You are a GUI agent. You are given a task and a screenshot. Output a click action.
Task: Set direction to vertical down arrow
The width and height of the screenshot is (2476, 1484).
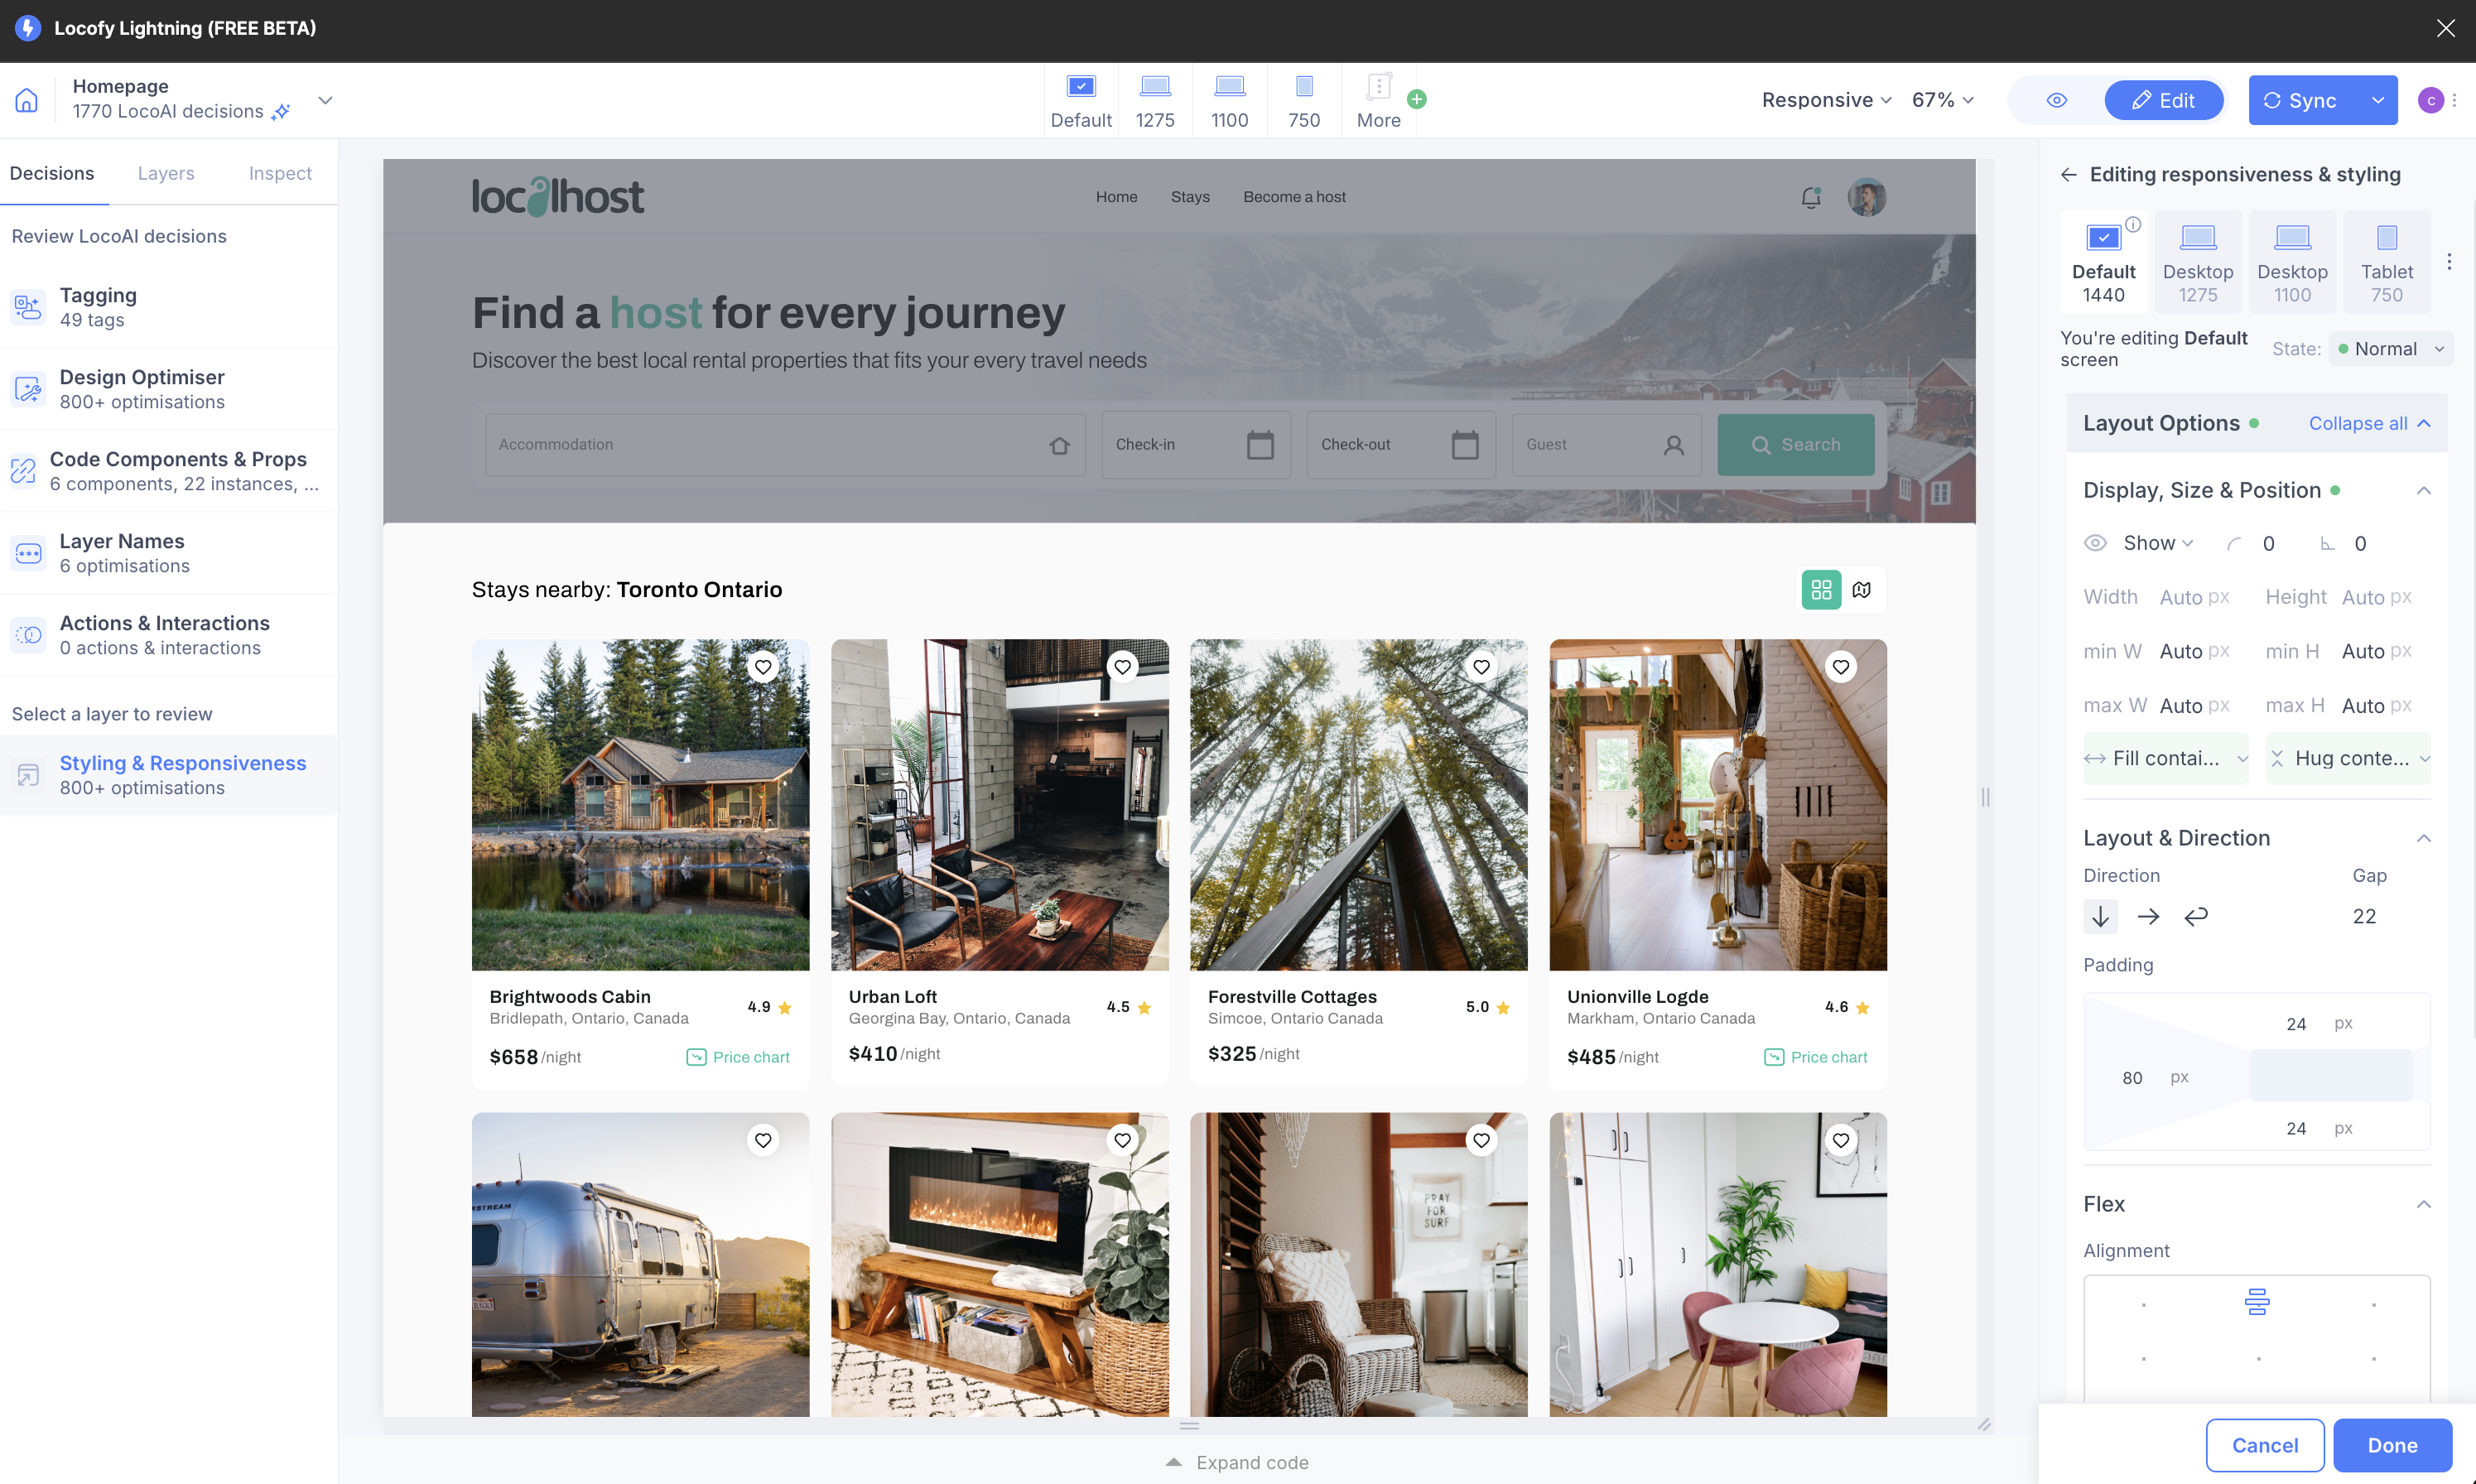2100,916
